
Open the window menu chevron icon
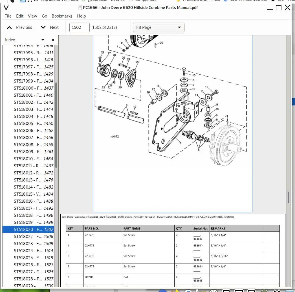[6, 8]
